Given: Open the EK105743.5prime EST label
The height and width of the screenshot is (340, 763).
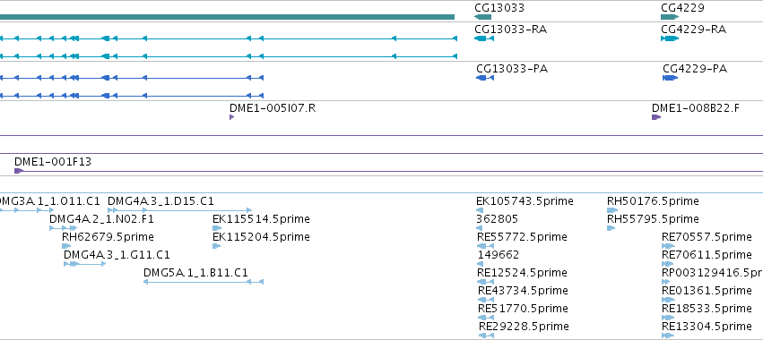Looking at the screenshot, I should pos(525,201).
